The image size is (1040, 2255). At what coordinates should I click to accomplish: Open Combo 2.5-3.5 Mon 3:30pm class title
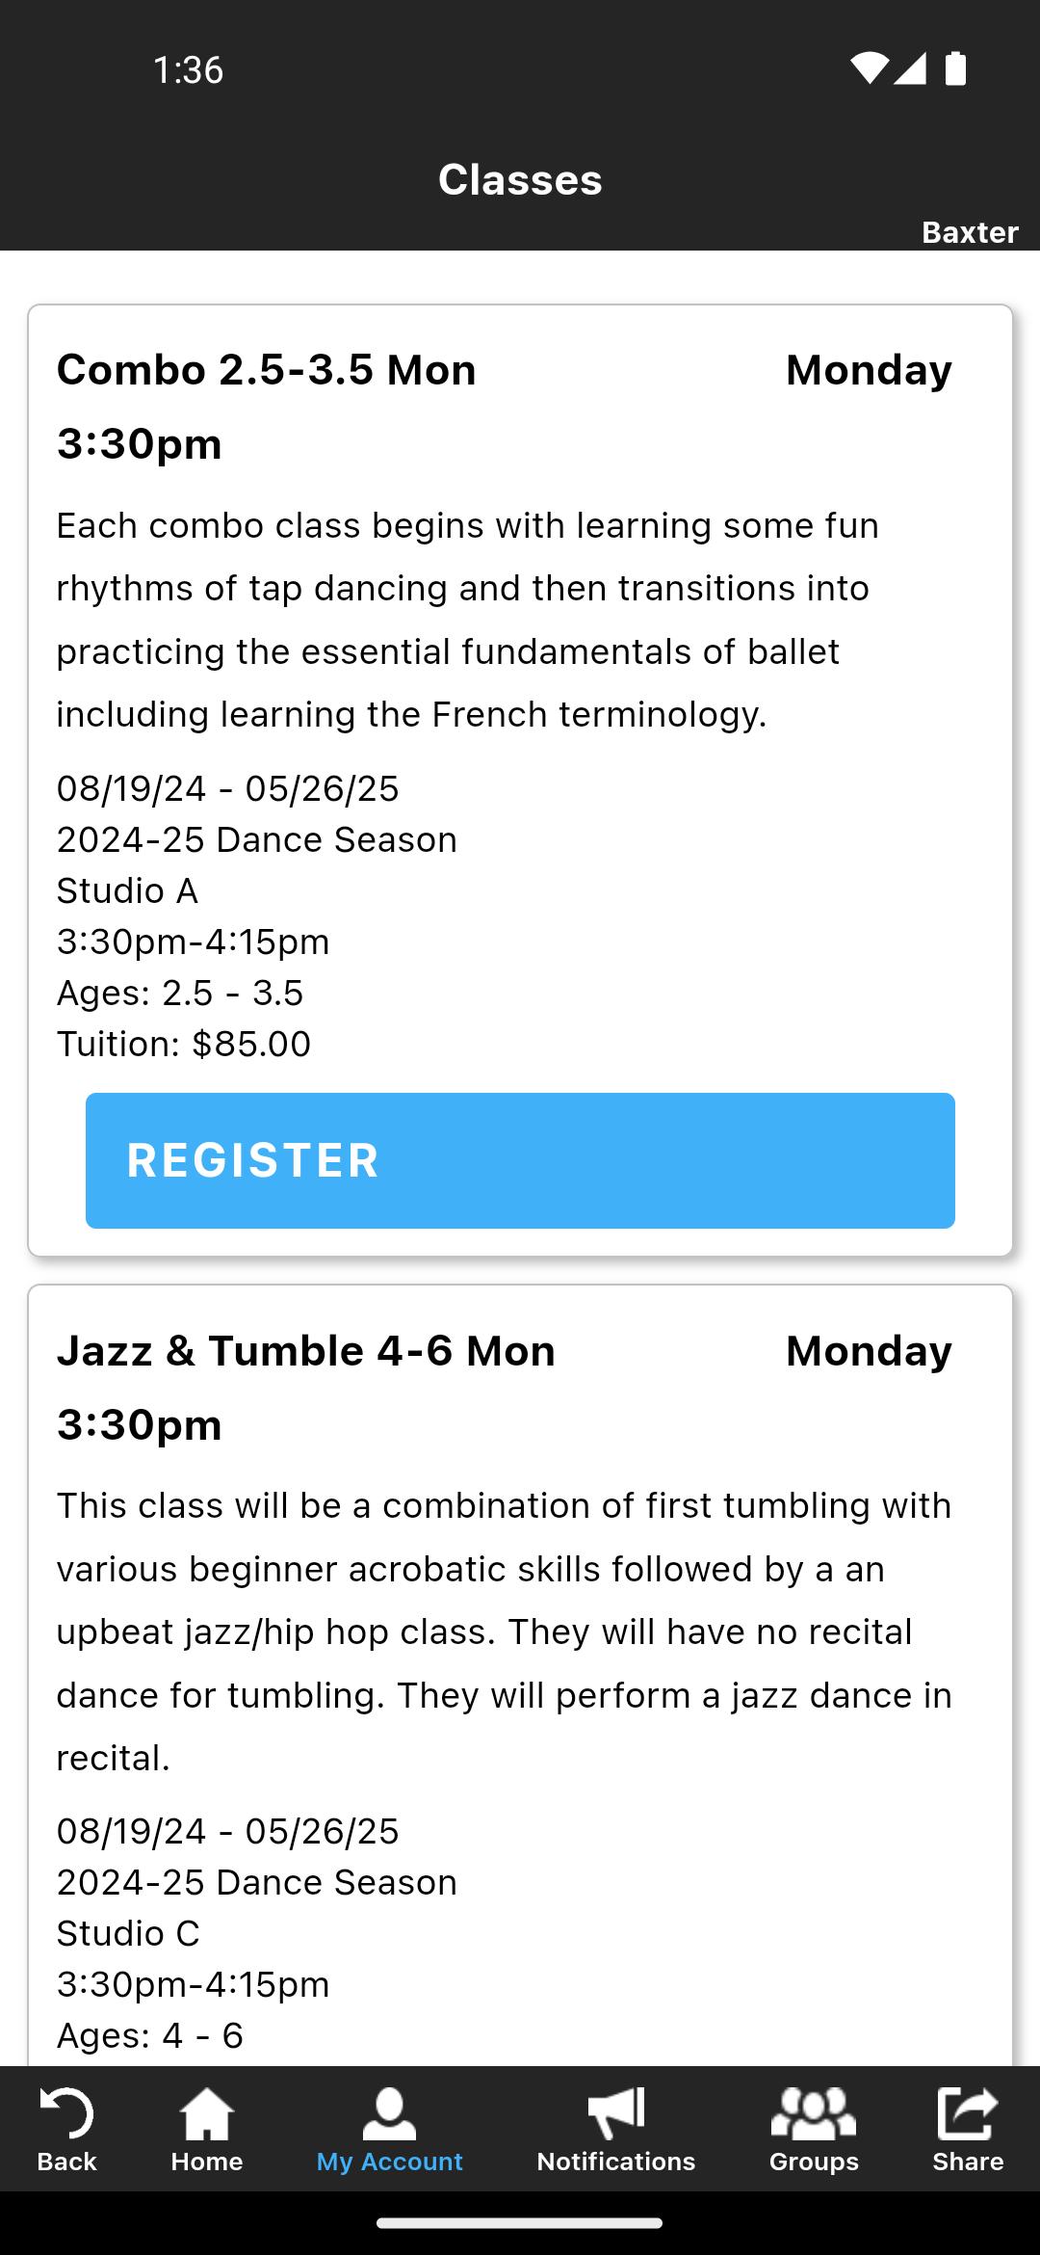pyautogui.click(x=267, y=407)
